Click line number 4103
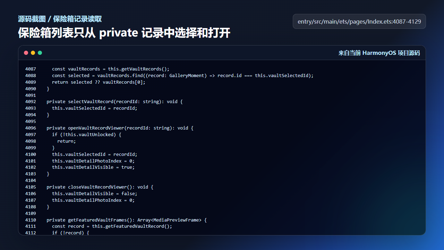 [31, 174]
